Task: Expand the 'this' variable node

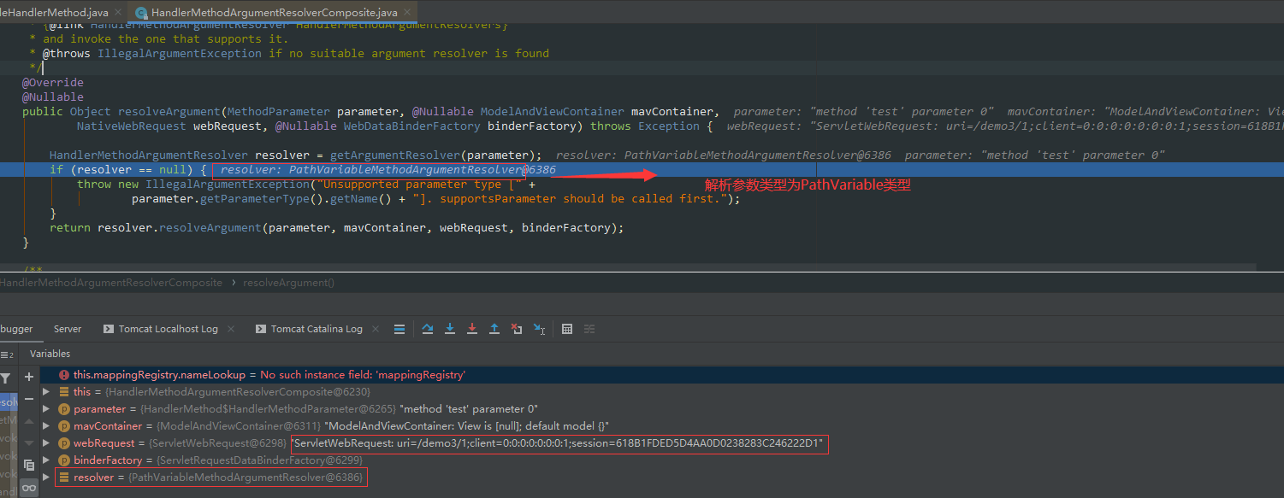Action: (46, 392)
